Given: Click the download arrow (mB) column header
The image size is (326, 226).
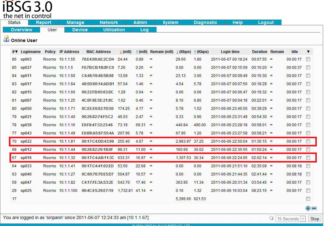Looking at the screenshot, I should coord(125,52).
